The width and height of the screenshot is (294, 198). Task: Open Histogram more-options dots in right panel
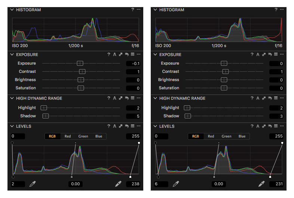(x=282, y=9)
